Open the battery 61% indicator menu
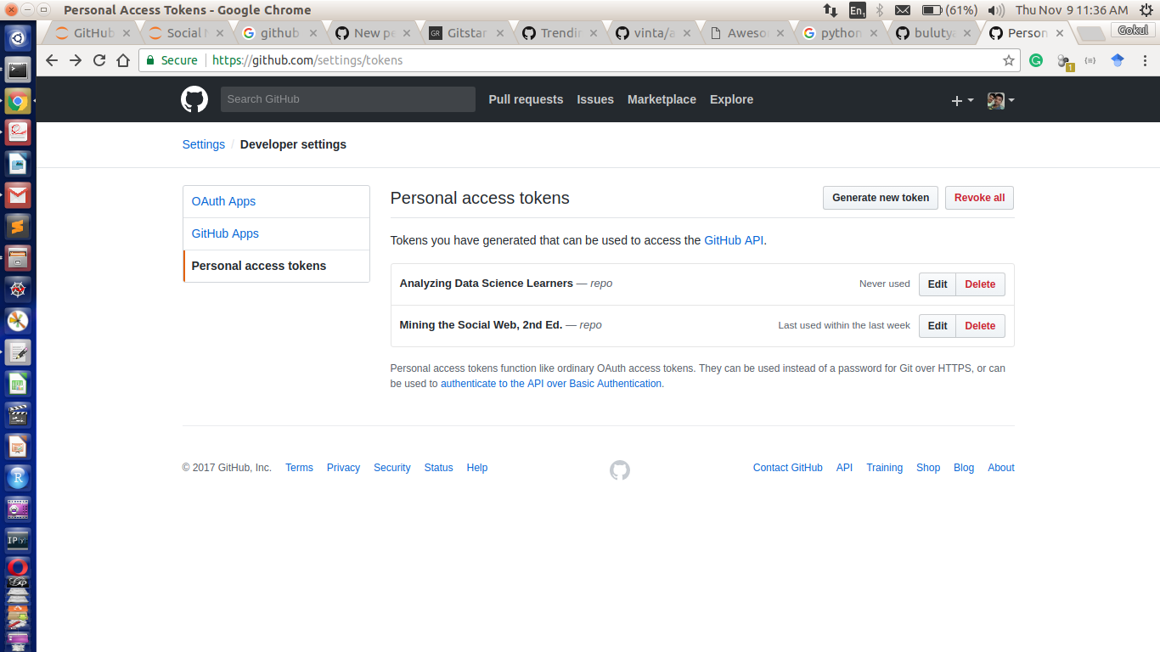The width and height of the screenshot is (1160, 652). pyautogui.click(x=949, y=10)
